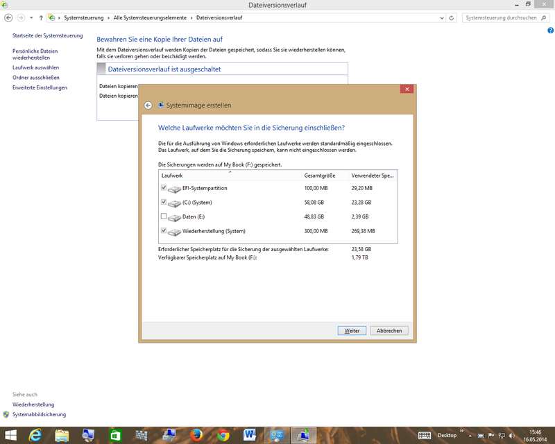Sort by the Verwendeter Speicher column header
555x444 pixels.
click(x=373, y=176)
